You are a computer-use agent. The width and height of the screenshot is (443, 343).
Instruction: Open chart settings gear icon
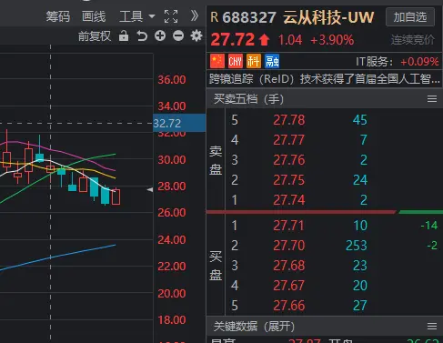point(196,35)
